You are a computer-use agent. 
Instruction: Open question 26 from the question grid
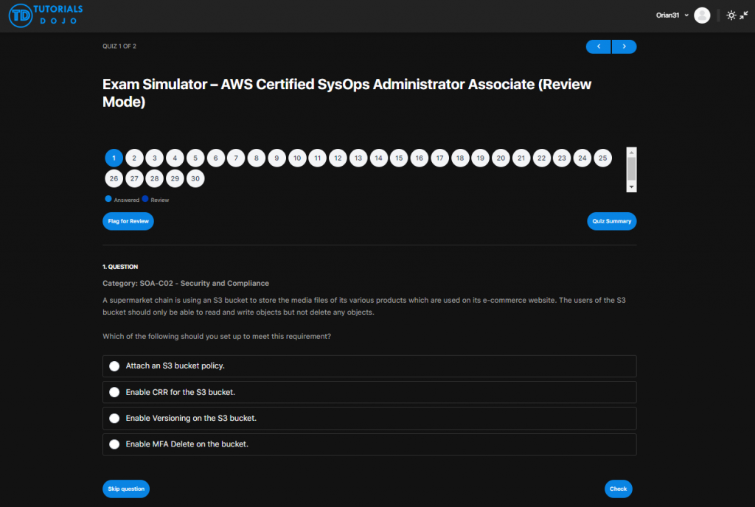[114, 178]
